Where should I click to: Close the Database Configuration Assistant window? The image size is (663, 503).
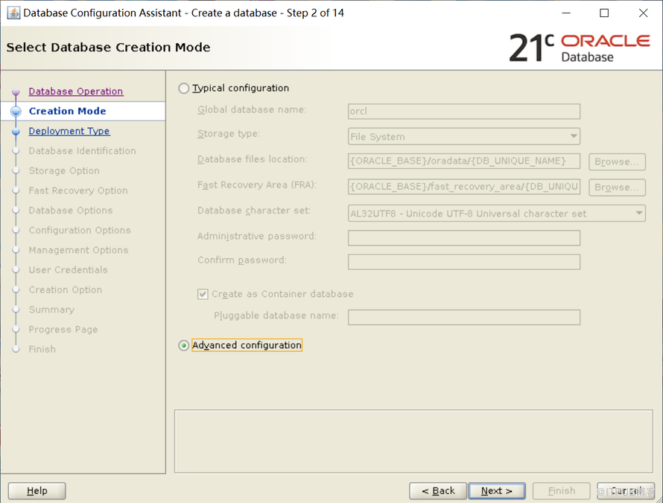[643, 13]
